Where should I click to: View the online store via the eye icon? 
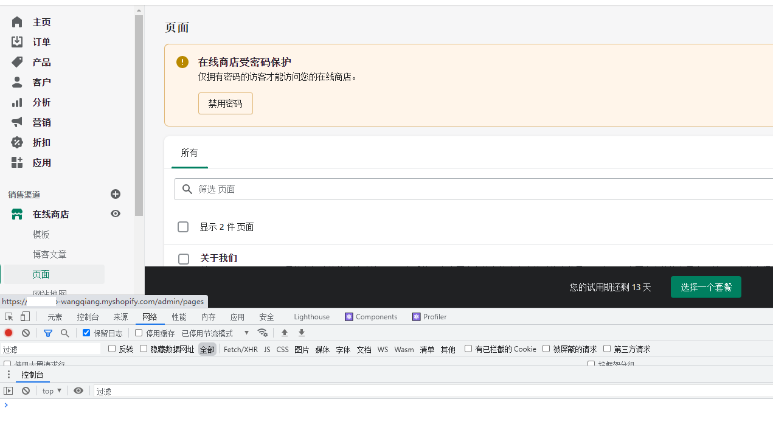point(116,213)
